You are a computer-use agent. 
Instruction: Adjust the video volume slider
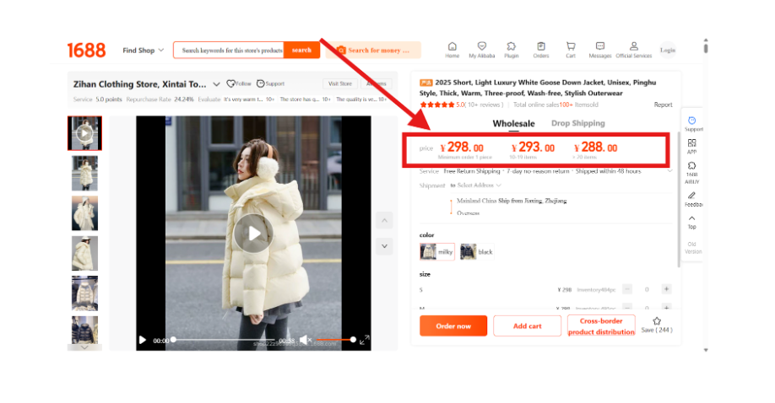334,340
